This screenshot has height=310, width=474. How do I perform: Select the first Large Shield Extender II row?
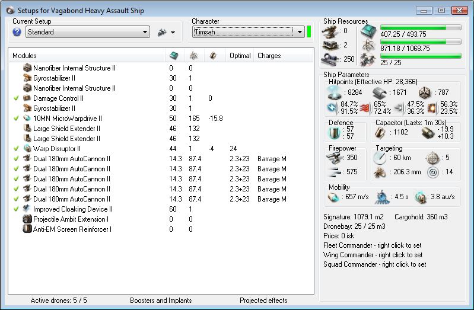[x=161, y=129]
